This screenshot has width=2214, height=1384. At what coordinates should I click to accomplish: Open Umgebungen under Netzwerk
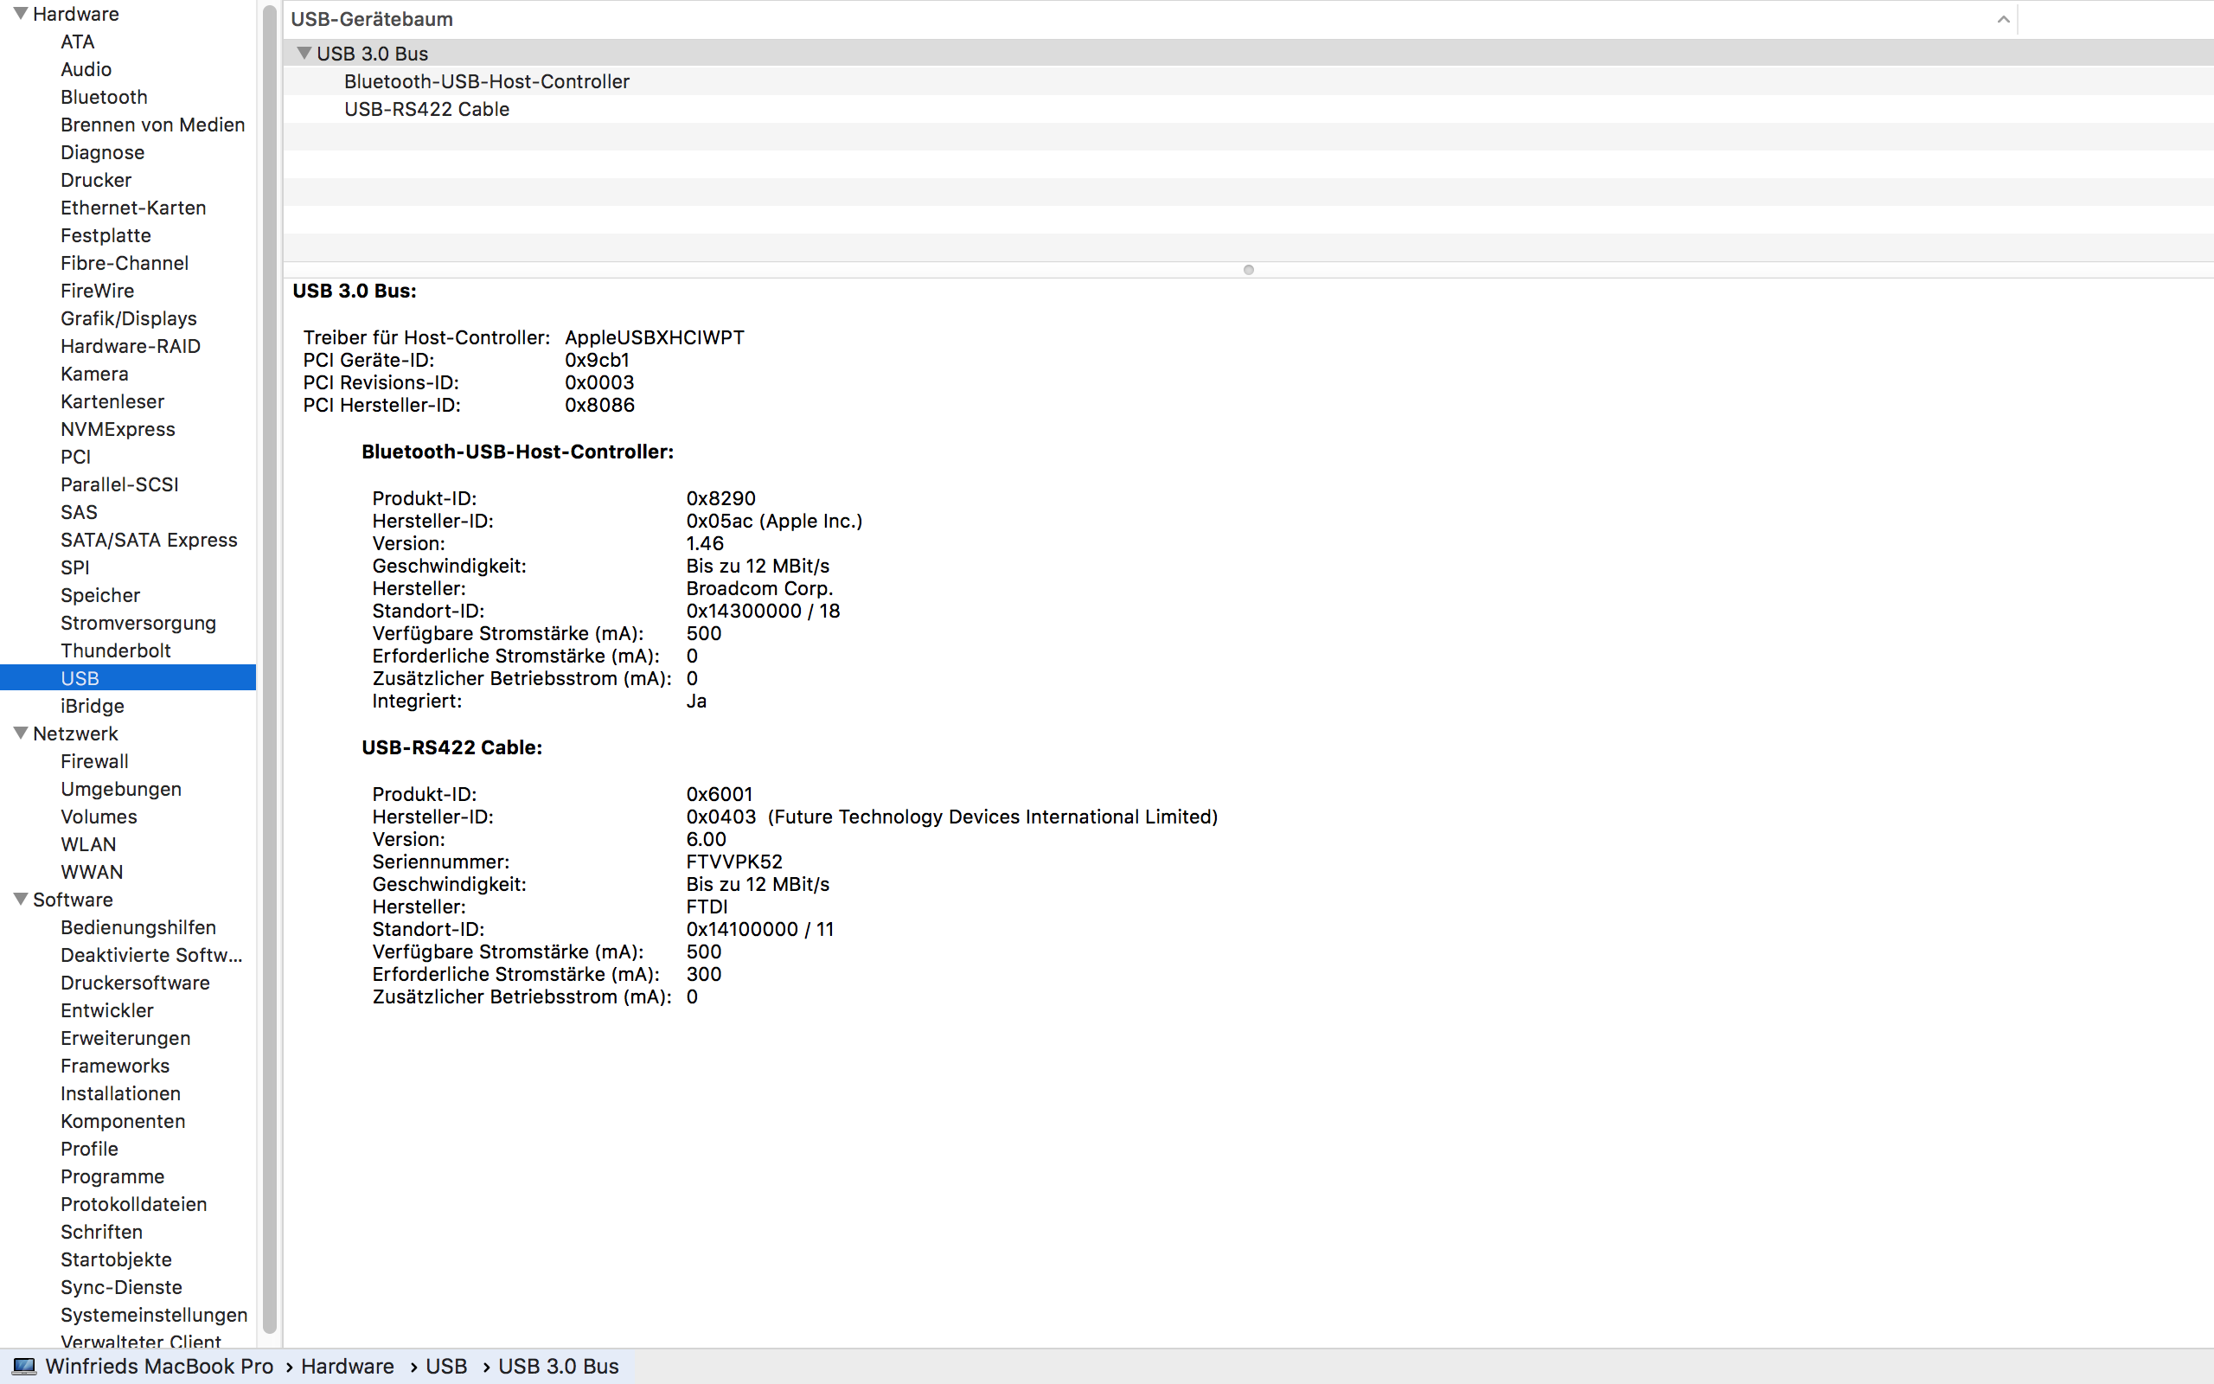[121, 789]
